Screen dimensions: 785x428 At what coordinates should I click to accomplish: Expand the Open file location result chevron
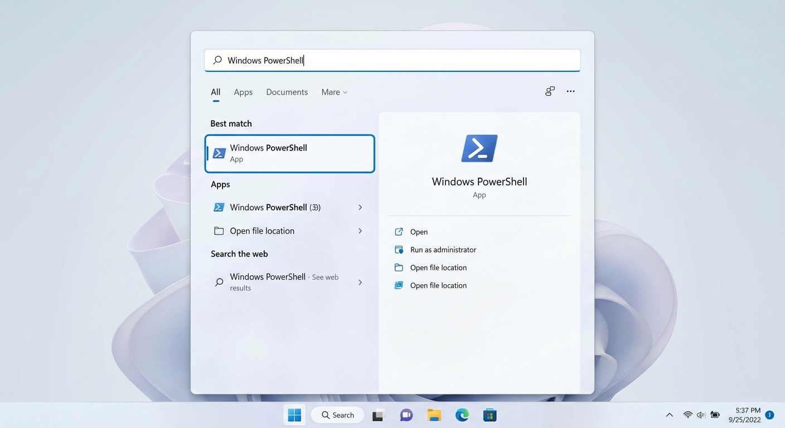tap(360, 231)
